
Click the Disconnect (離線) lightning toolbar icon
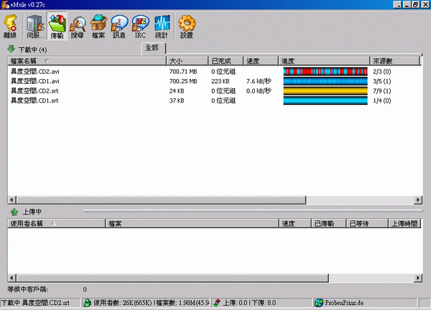point(10,26)
